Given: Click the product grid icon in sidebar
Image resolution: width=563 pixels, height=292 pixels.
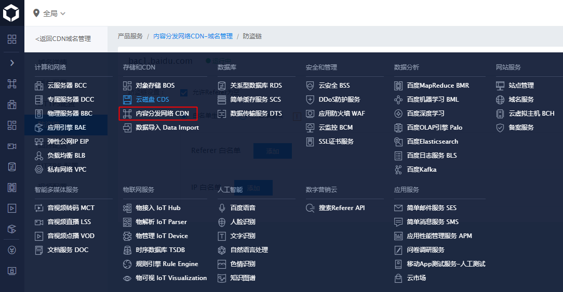Looking at the screenshot, I should coord(12,39).
